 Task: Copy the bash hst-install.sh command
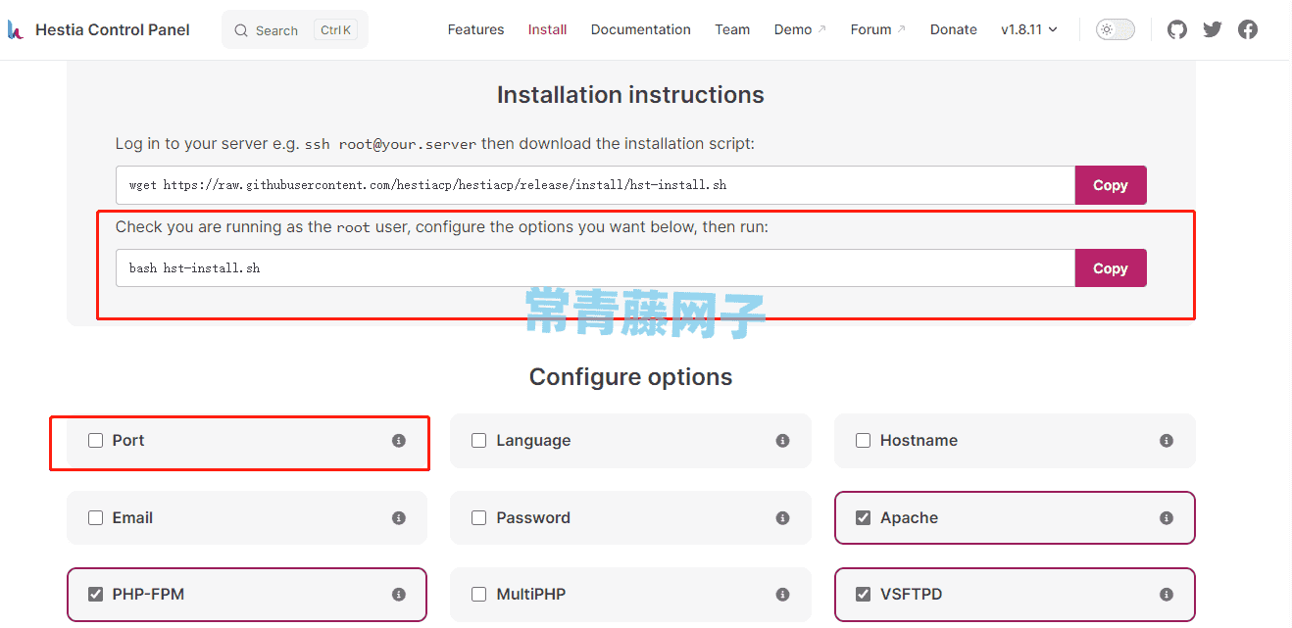(x=1111, y=268)
